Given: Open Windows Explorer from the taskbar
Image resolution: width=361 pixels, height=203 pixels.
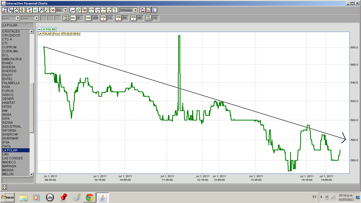Looking at the screenshot, I should [23, 197].
